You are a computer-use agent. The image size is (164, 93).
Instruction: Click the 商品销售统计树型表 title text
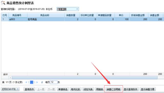coord(20,3)
